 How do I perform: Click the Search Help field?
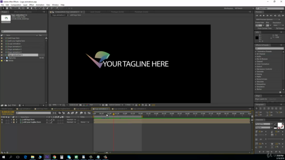click(x=270, y=8)
